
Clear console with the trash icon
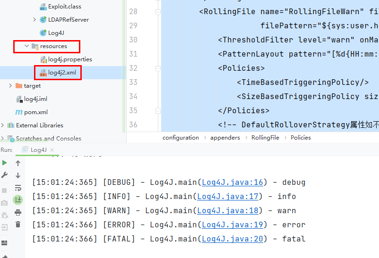(x=18, y=225)
